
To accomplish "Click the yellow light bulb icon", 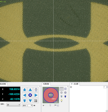I will click(62, 101).
